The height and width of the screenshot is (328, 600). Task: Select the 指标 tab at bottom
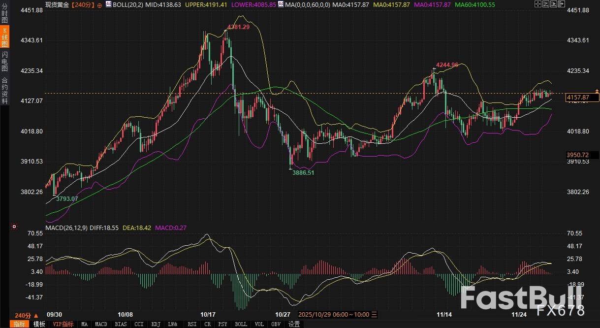[20, 324]
